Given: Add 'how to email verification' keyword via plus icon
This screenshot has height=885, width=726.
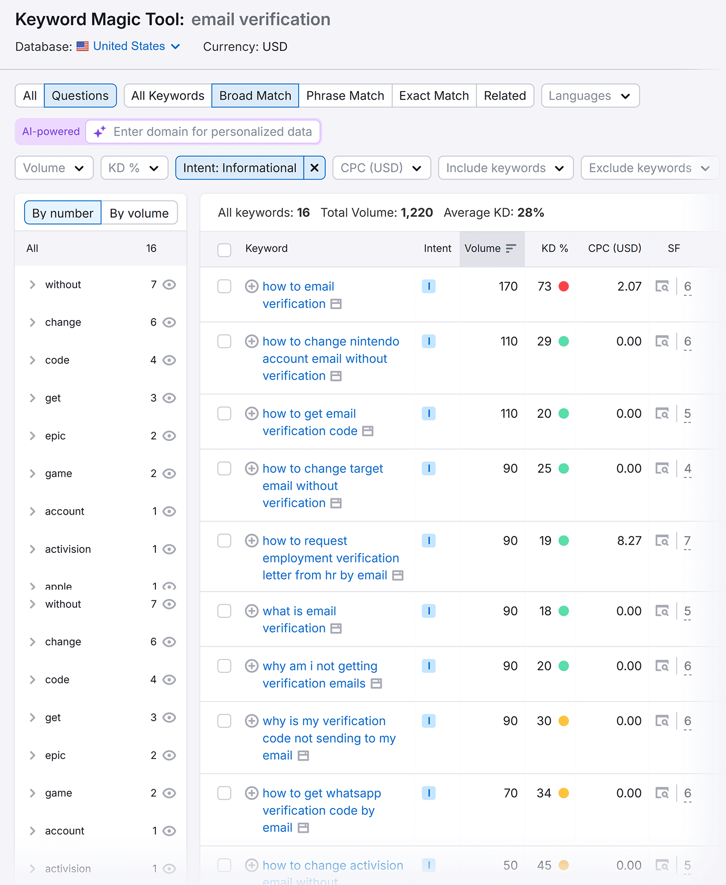Looking at the screenshot, I should pos(251,287).
